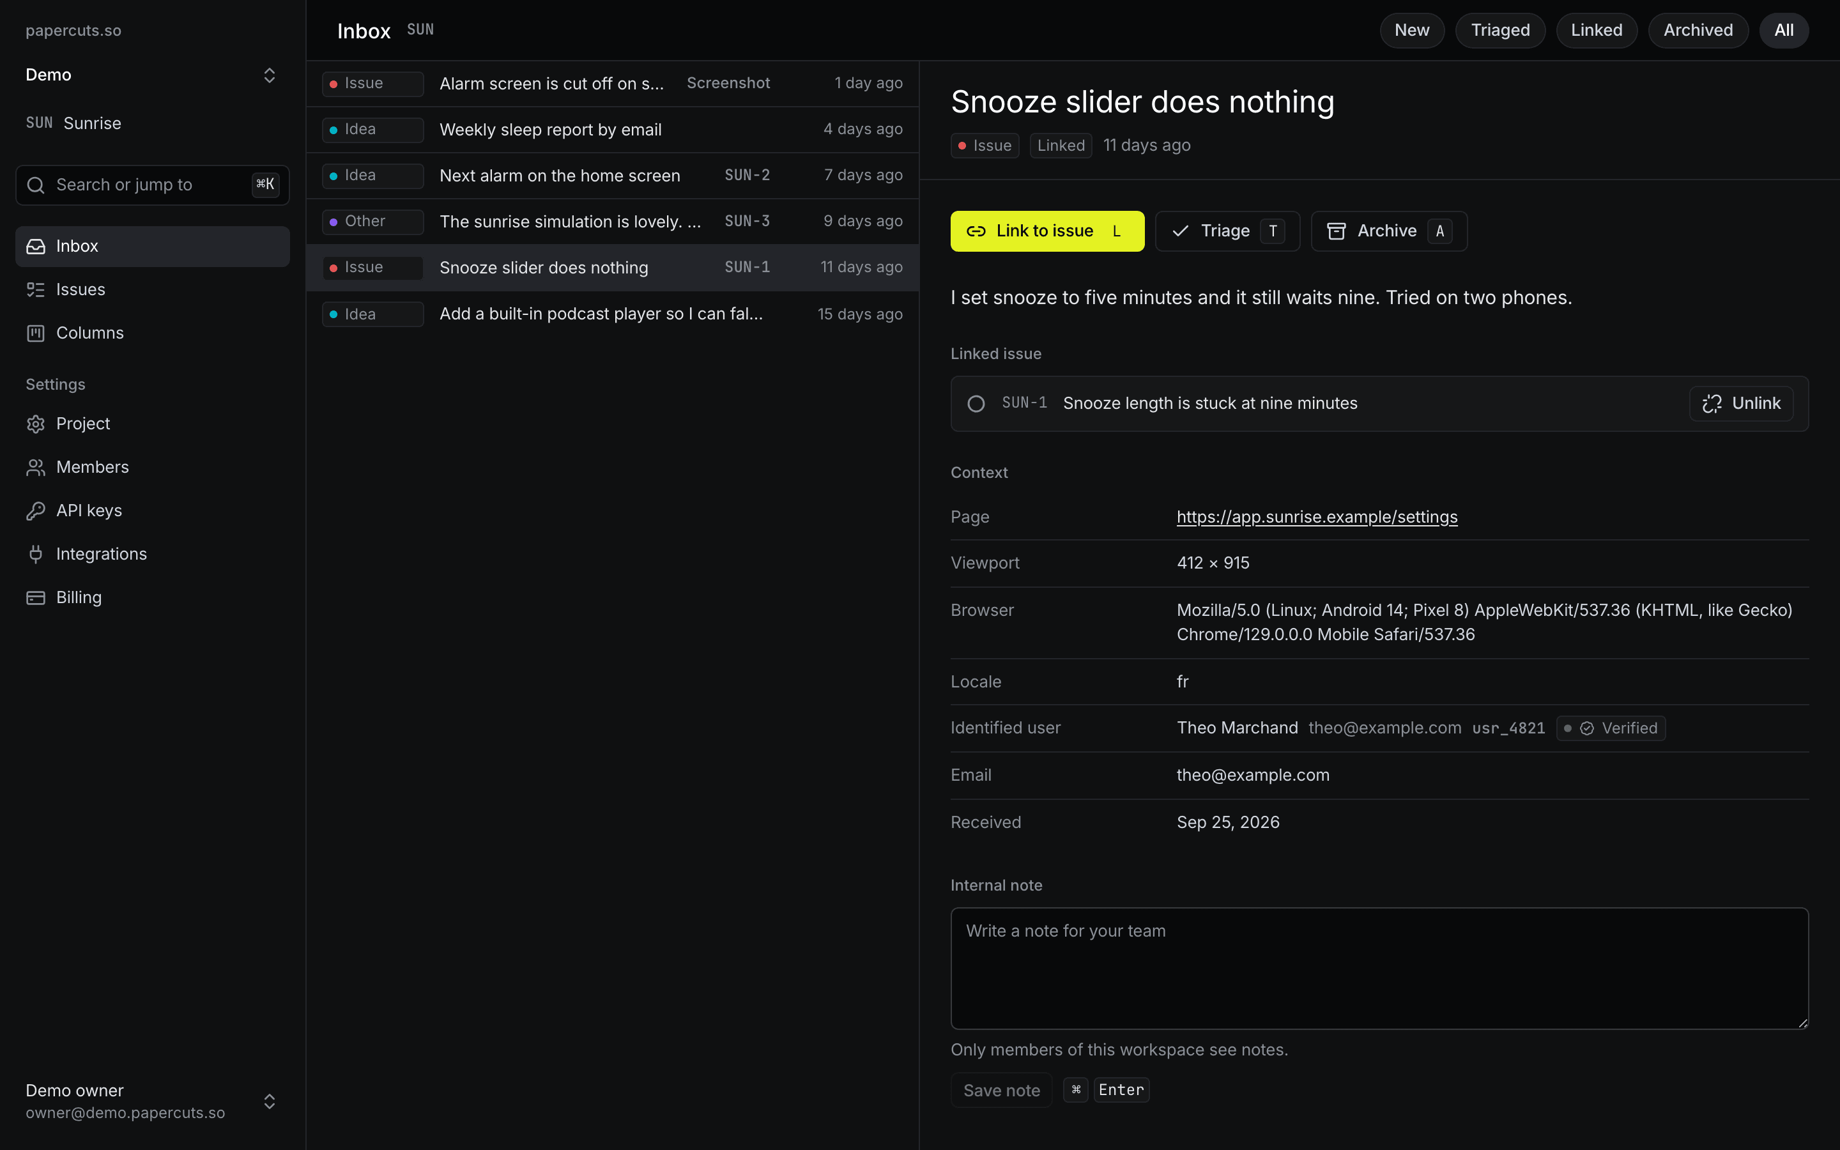Open linked issue 'Snooze length is stuck at nine minutes'

(x=1209, y=404)
